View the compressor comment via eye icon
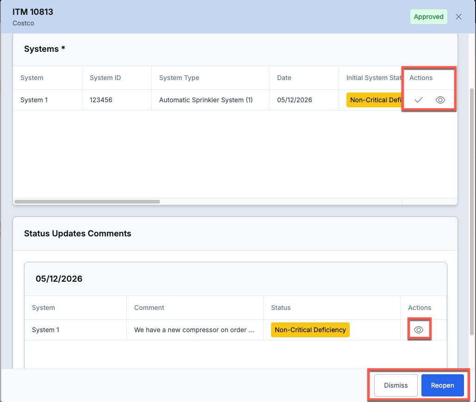This screenshot has height=402, width=476. pos(419,330)
